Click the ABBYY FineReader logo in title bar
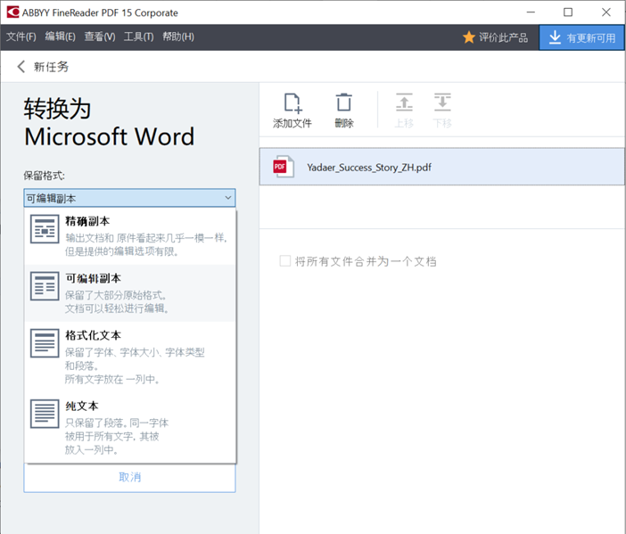The height and width of the screenshot is (534, 626). (12, 12)
